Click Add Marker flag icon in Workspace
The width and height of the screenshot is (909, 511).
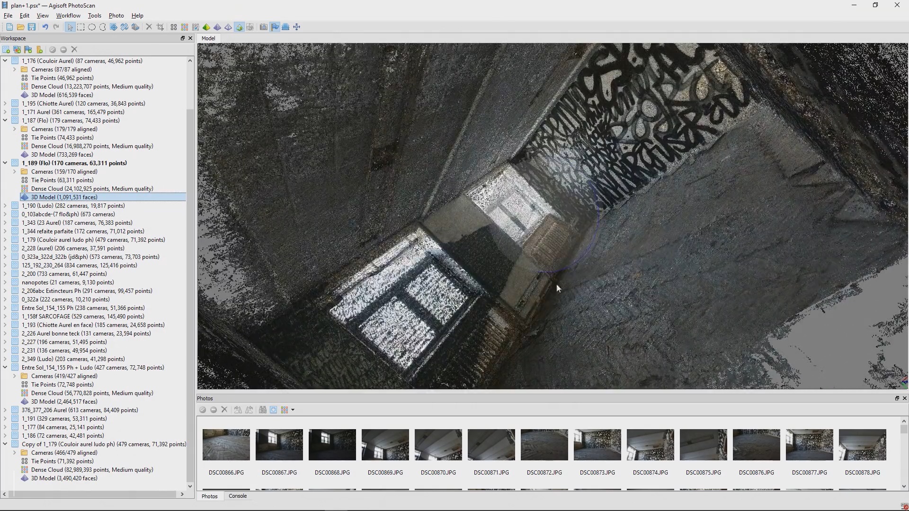click(28, 50)
